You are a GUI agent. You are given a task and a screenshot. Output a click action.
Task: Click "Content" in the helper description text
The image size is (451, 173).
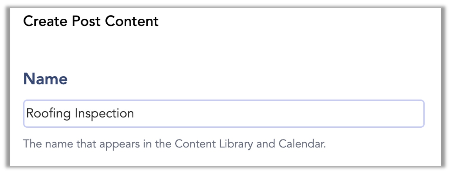(x=195, y=144)
